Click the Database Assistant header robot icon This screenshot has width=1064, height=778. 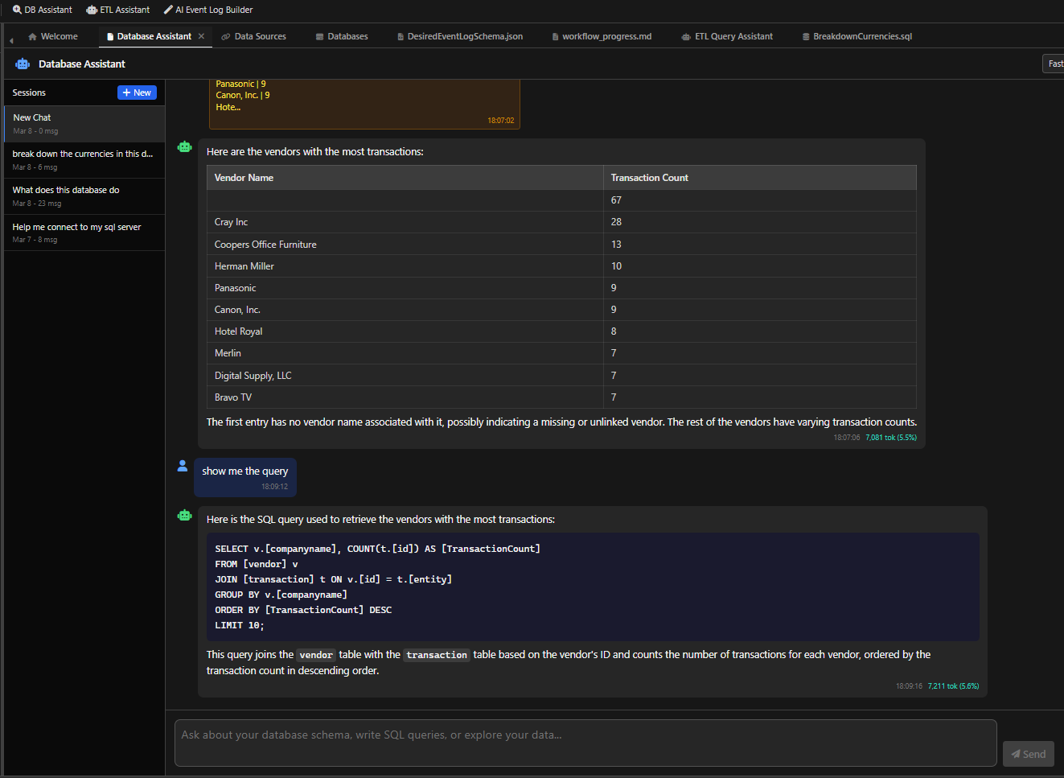coord(23,64)
